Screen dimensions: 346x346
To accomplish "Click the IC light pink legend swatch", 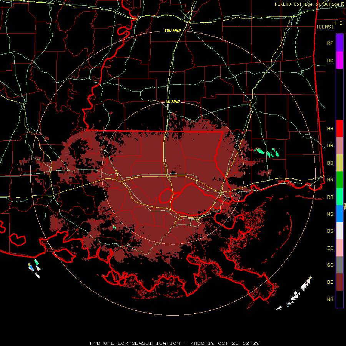I will point(339,248).
